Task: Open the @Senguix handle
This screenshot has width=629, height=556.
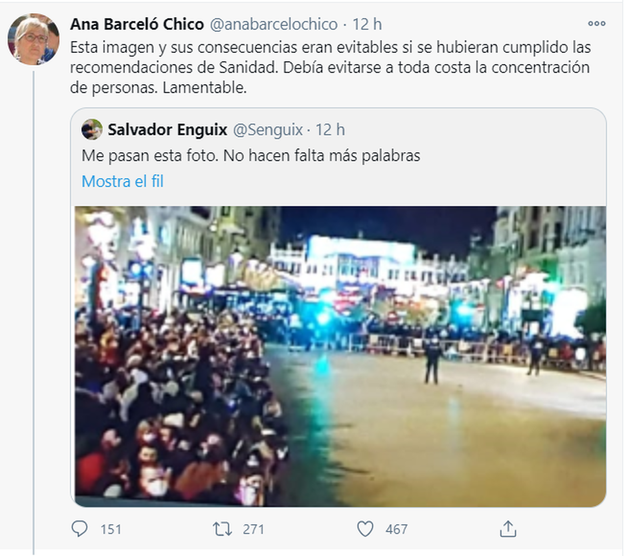Action: [x=268, y=130]
